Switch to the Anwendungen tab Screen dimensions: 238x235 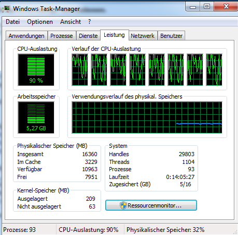tap(26, 36)
